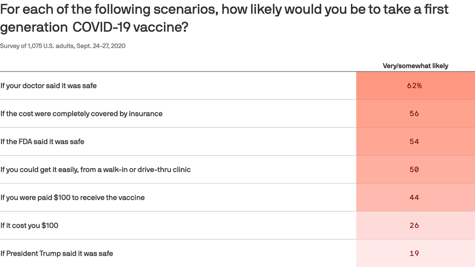The width and height of the screenshot is (475, 267).
Task: Select the 56 percentage cell
Action: (414, 114)
